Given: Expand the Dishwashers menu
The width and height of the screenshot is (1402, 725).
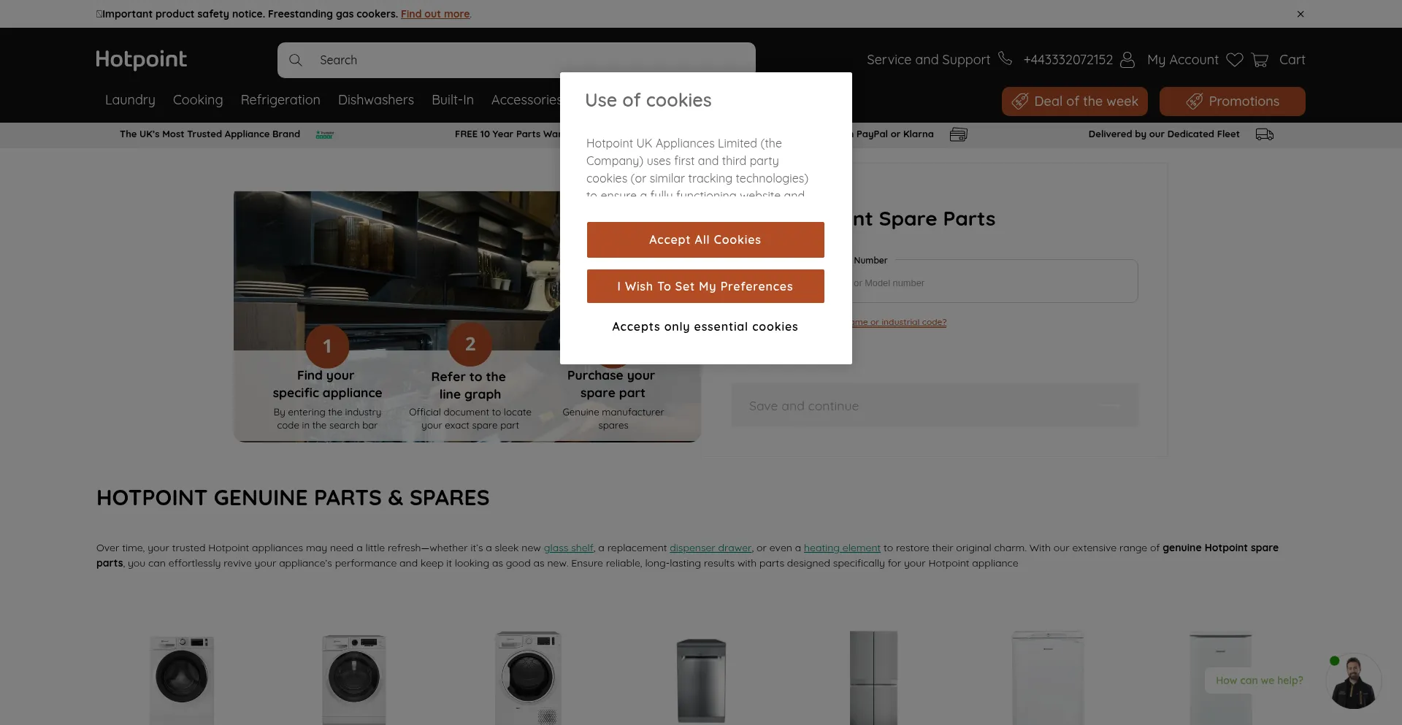Looking at the screenshot, I should (375, 100).
